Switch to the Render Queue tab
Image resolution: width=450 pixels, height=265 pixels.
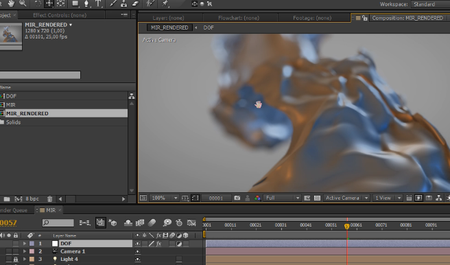[14, 210]
